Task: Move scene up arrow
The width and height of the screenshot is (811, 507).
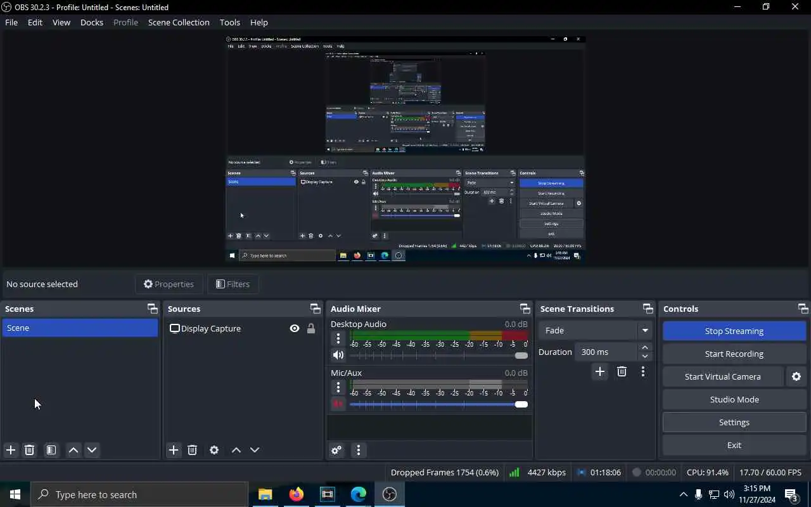Action: [73, 450]
